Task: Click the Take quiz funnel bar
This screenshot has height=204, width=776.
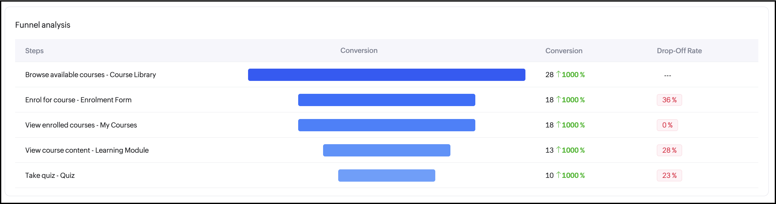Action: [x=386, y=176]
